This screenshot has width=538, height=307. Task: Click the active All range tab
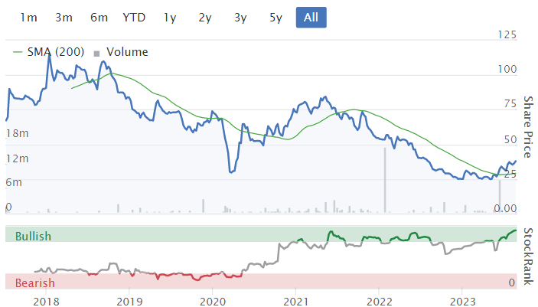(311, 18)
